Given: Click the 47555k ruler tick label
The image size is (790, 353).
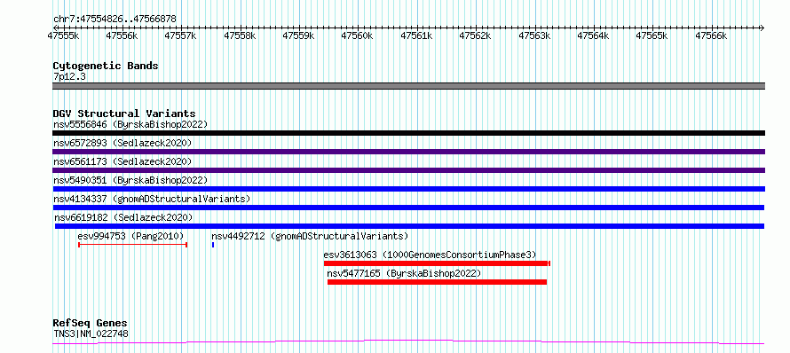Looking at the screenshot, I should (64, 35).
